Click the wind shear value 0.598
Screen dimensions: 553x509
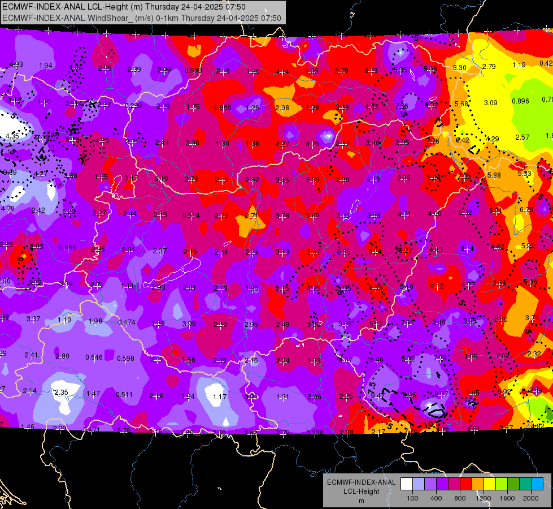click(126, 358)
